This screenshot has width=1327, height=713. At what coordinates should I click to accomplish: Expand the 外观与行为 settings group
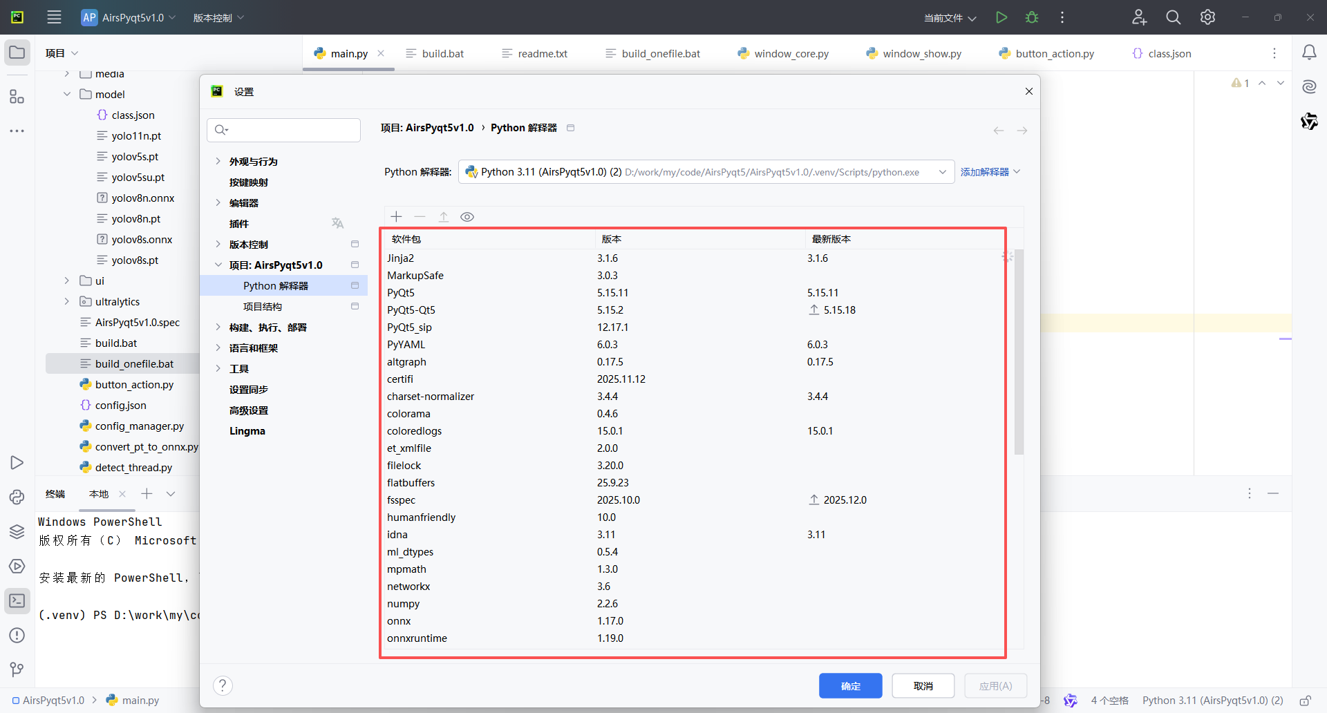[x=218, y=162]
